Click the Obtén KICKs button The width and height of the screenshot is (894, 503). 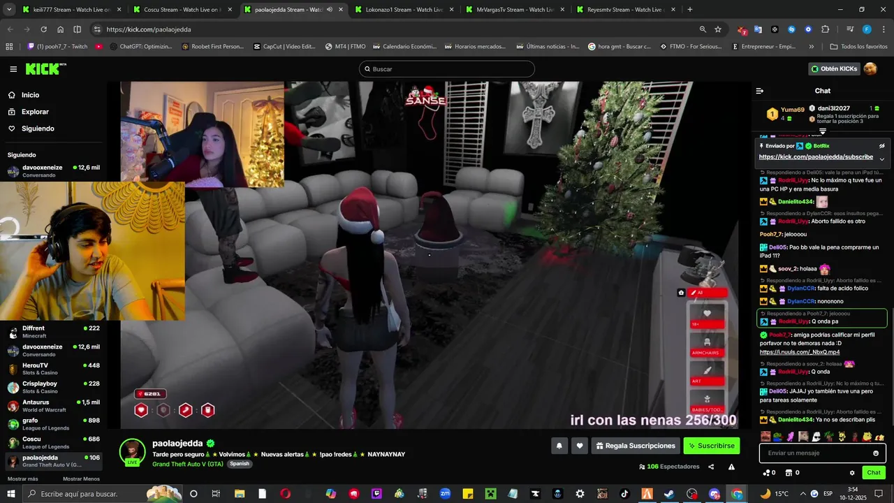coord(833,68)
